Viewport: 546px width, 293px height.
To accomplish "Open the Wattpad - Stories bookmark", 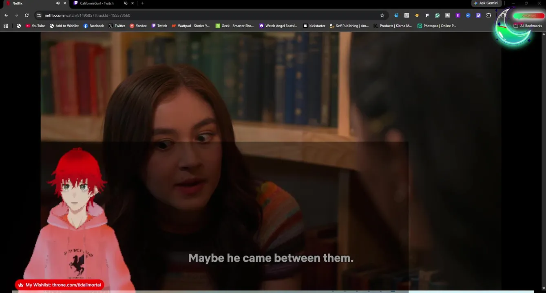I will pos(191,26).
